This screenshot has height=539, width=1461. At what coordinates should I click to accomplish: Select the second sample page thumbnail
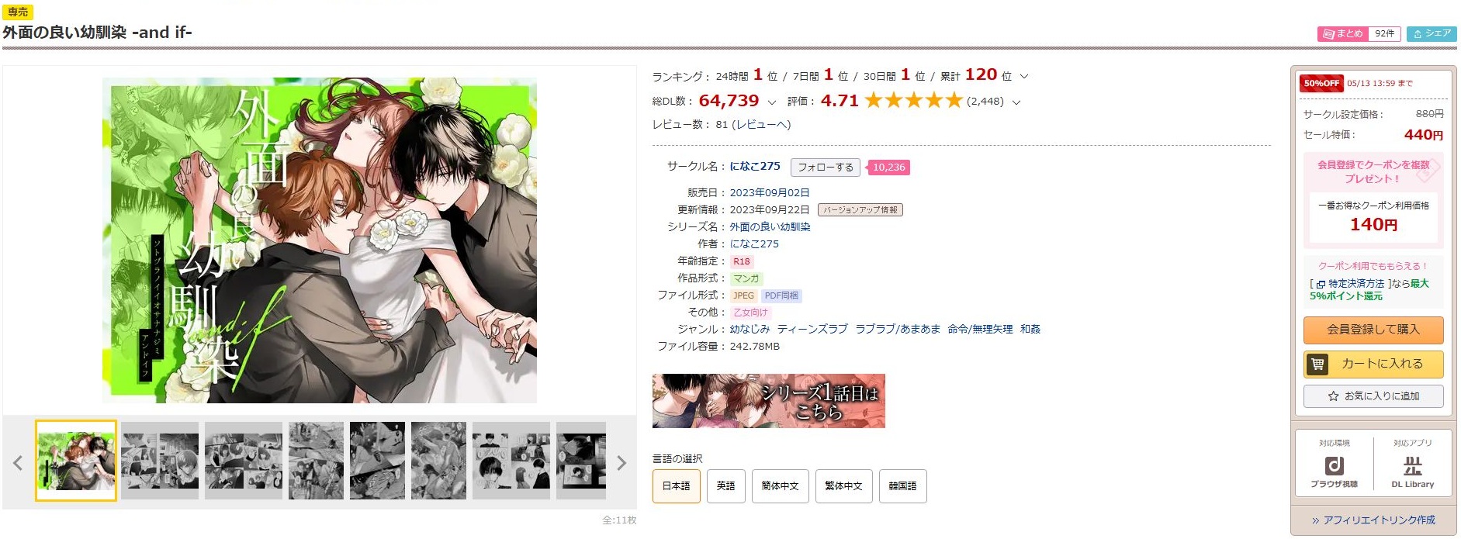(160, 461)
